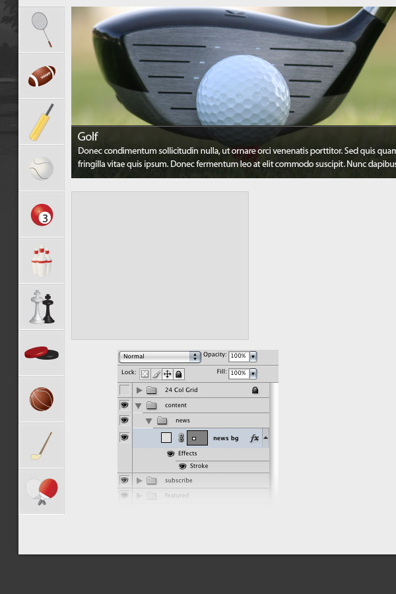The width and height of the screenshot is (396, 594).
Task: Select the red and black checkers icon
Action: click(42, 353)
